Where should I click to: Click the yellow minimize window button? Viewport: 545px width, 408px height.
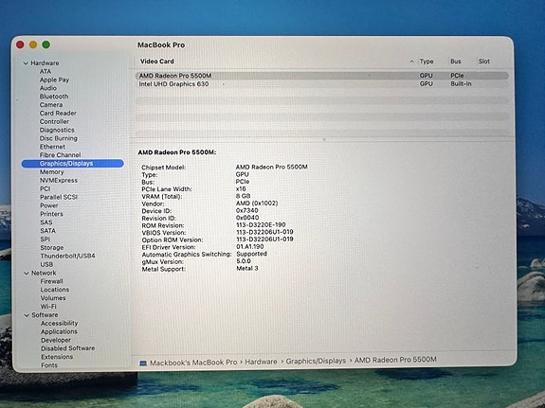[33, 44]
